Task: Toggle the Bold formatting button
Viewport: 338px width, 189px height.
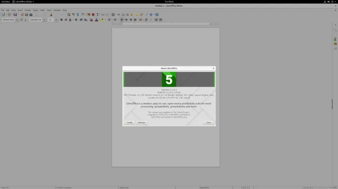Action: (x=61, y=20)
